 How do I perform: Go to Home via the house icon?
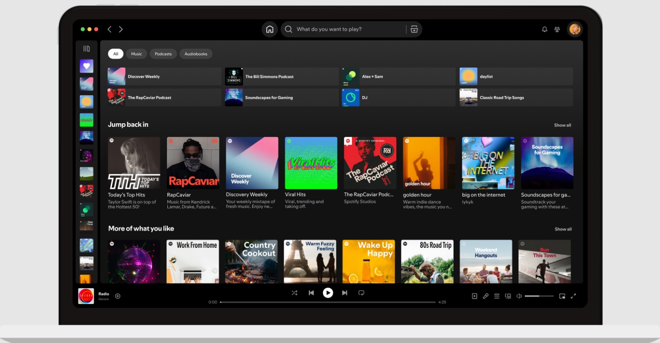[269, 29]
